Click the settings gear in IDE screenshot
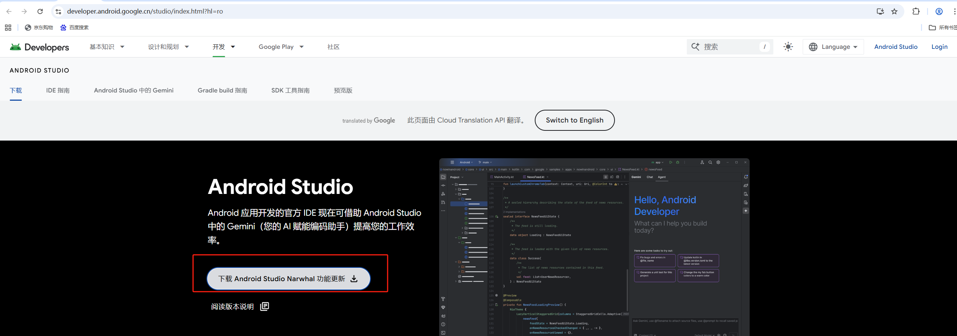The height and width of the screenshot is (336, 957). tap(718, 162)
